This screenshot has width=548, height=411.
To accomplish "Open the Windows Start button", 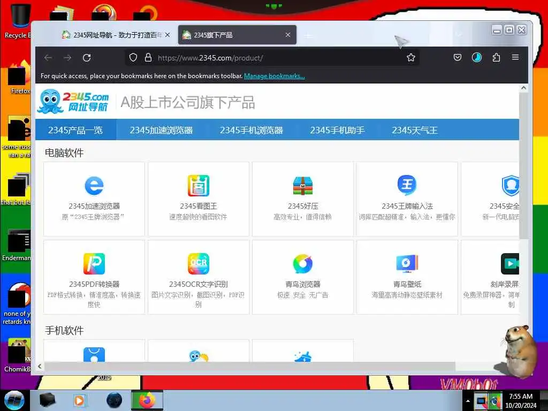I will click(14, 400).
